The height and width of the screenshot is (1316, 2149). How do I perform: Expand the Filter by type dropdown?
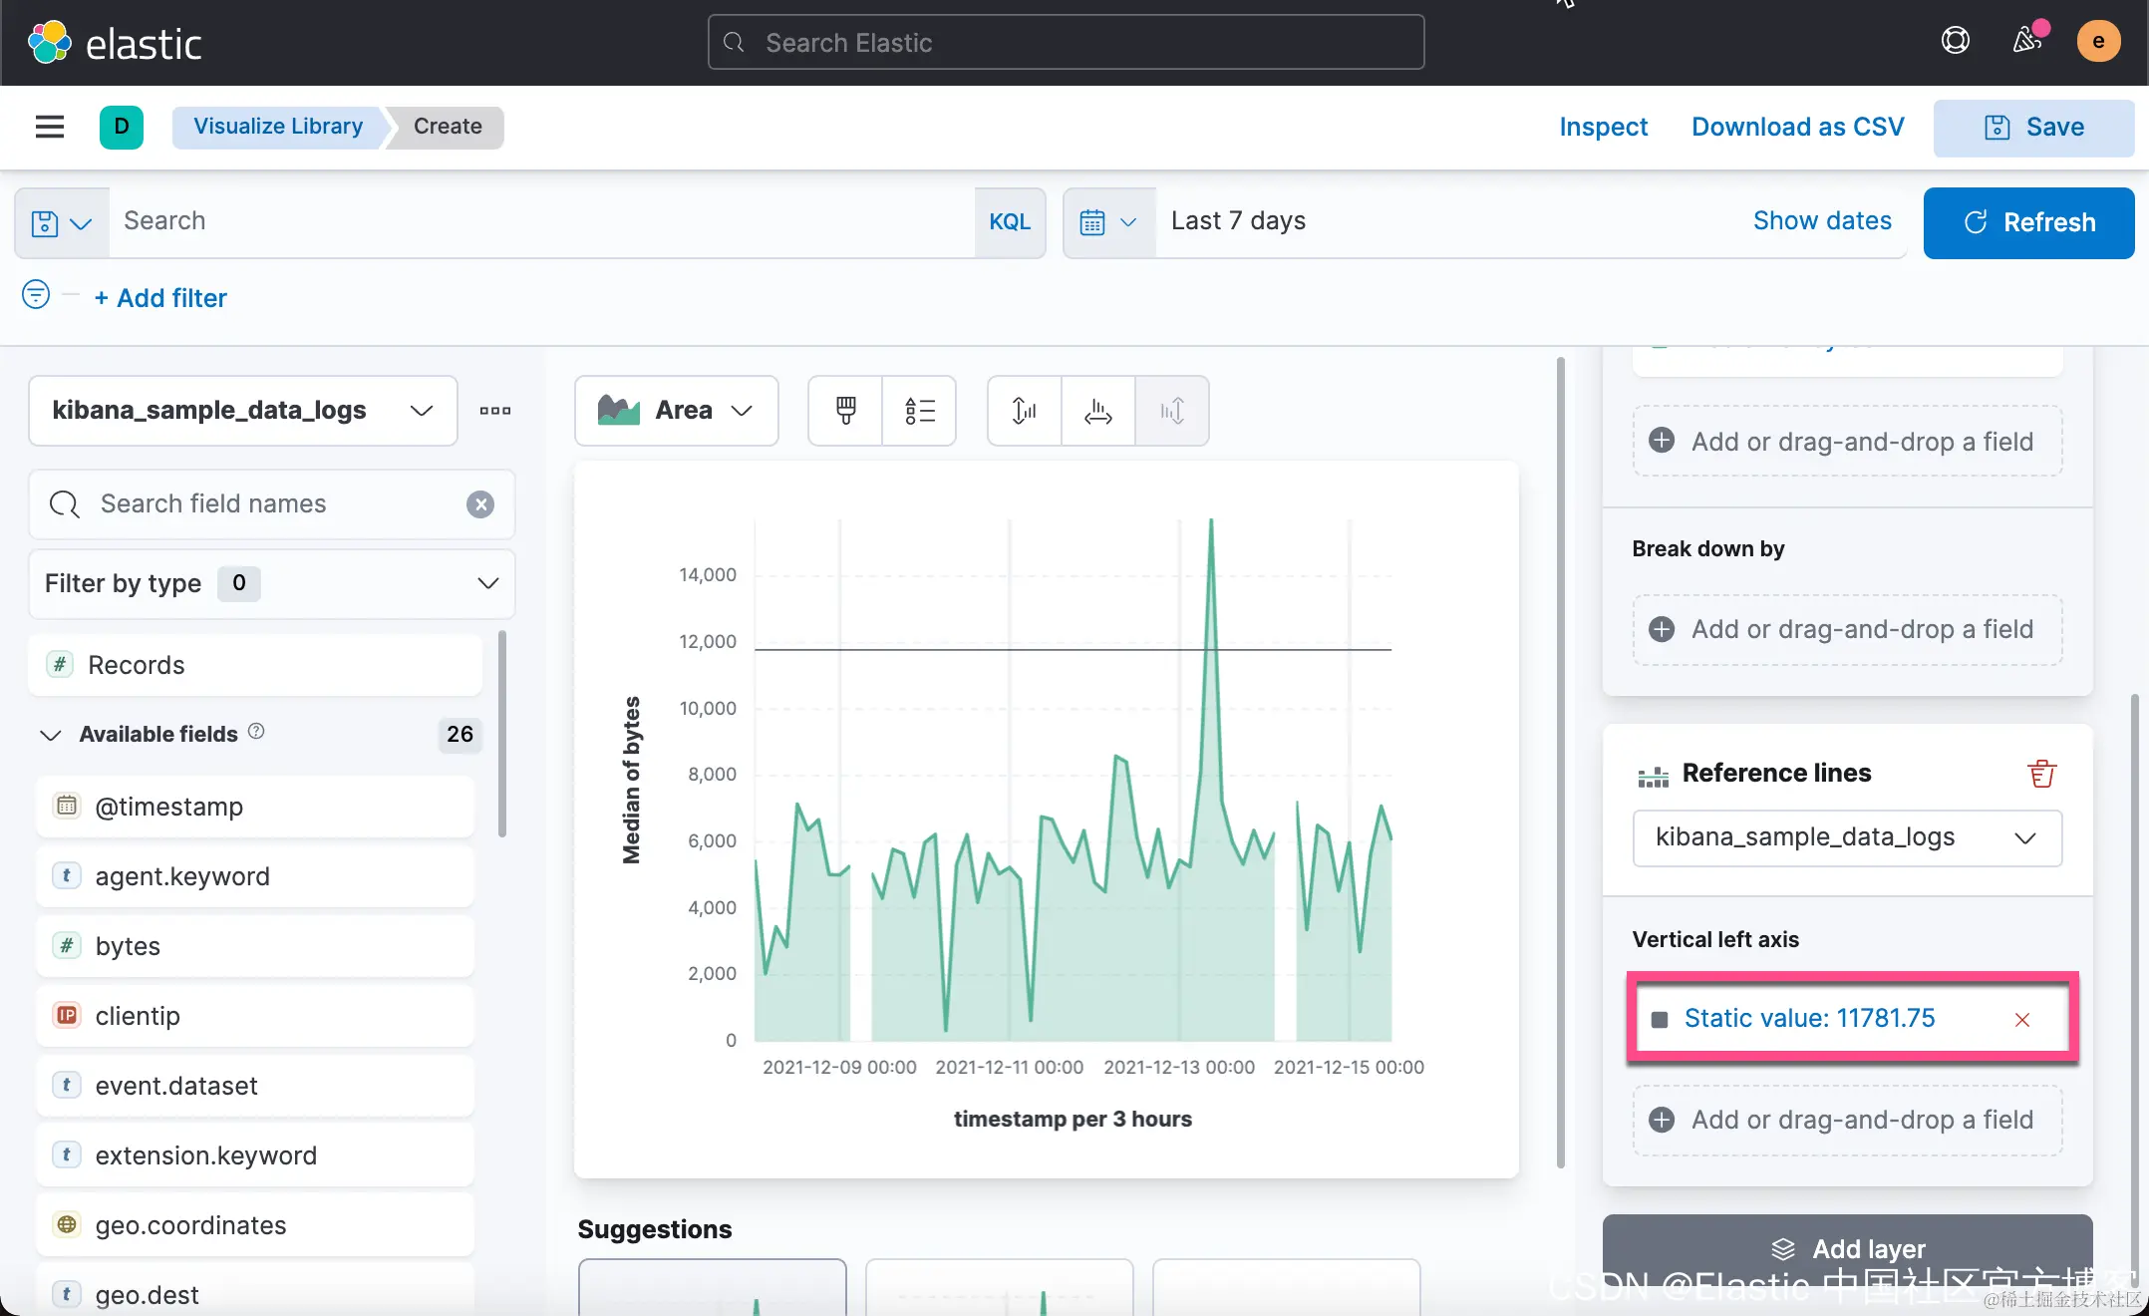click(x=271, y=583)
